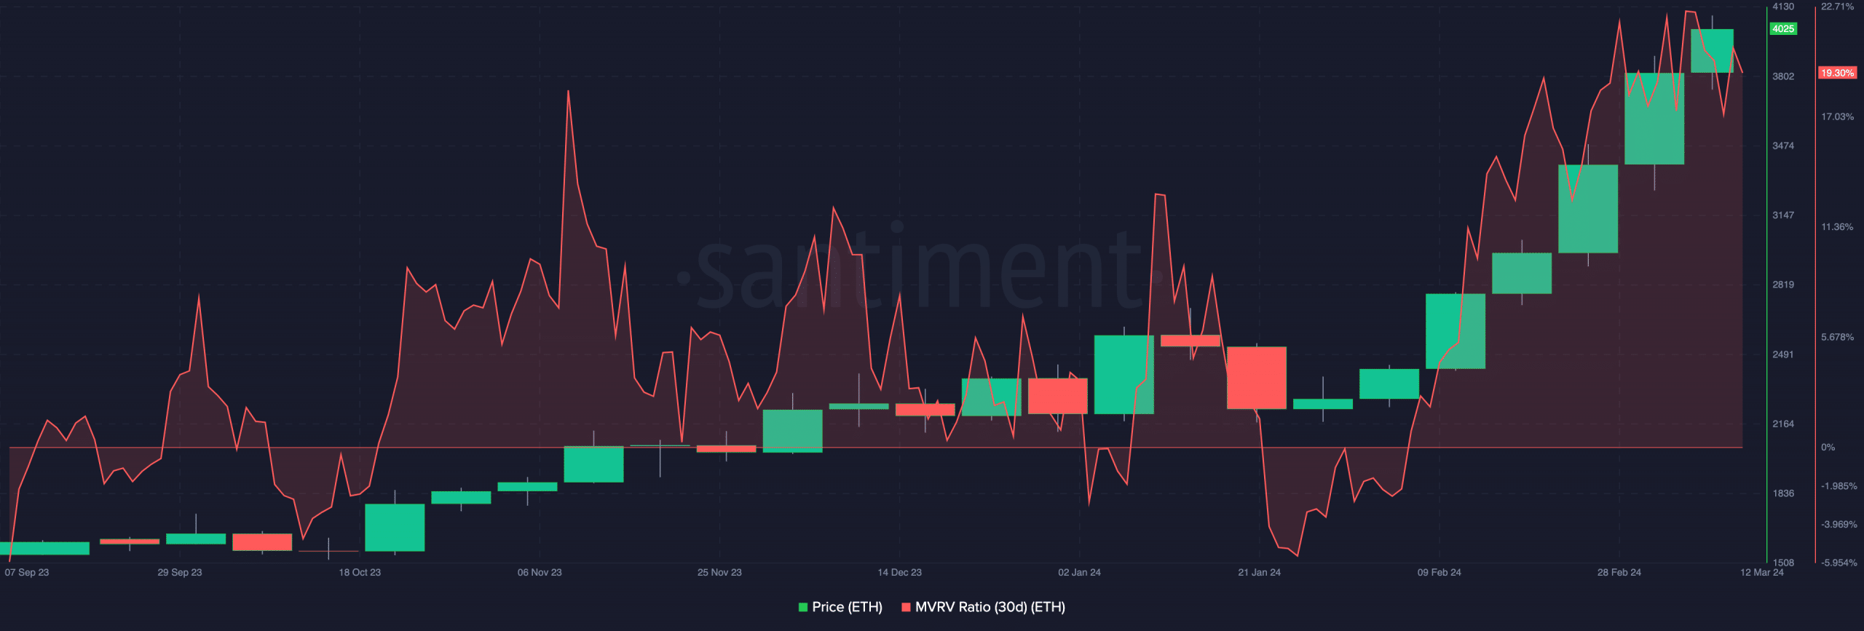This screenshot has height=631, width=1864.
Task: Click the 3147 price axis value
Action: pyautogui.click(x=1783, y=215)
